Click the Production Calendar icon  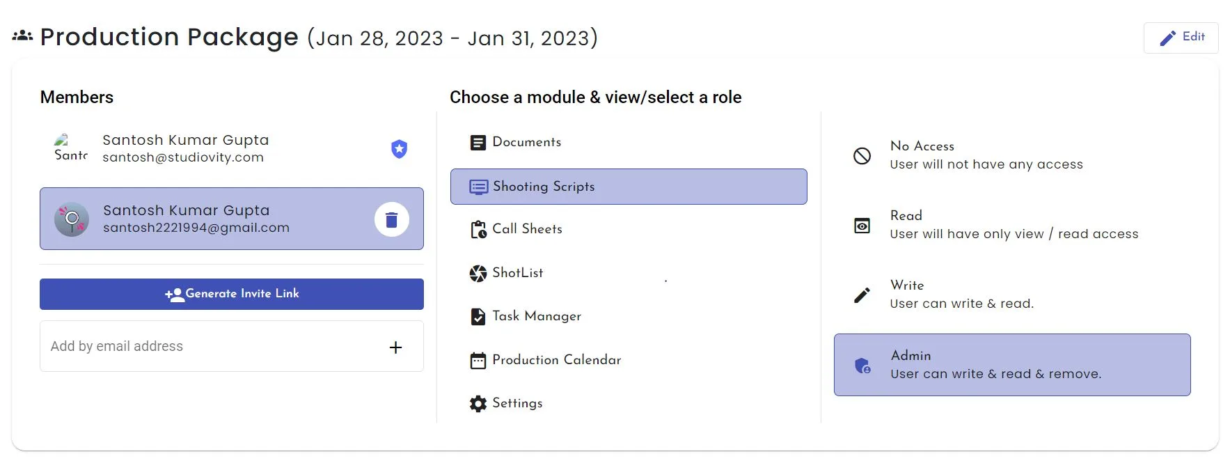tap(478, 361)
